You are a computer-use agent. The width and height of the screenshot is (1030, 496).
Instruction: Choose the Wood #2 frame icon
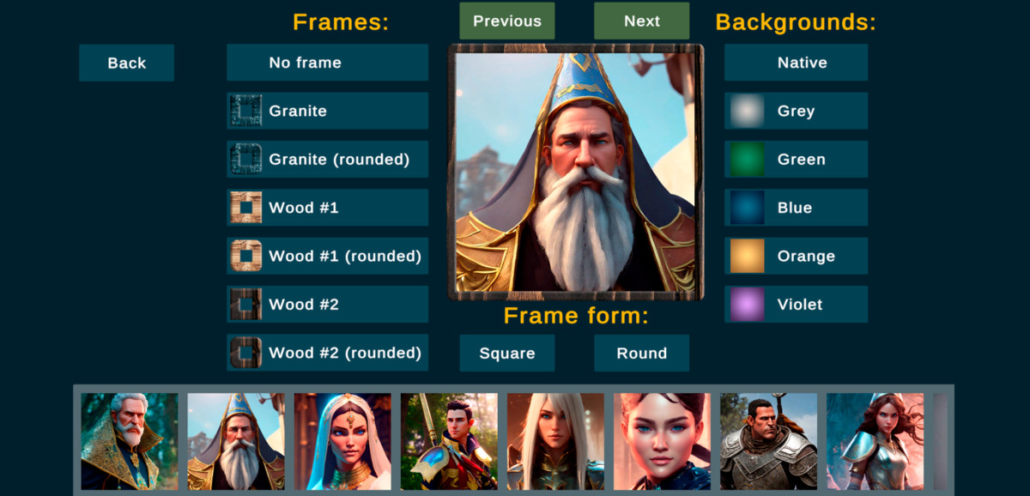(246, 304)
